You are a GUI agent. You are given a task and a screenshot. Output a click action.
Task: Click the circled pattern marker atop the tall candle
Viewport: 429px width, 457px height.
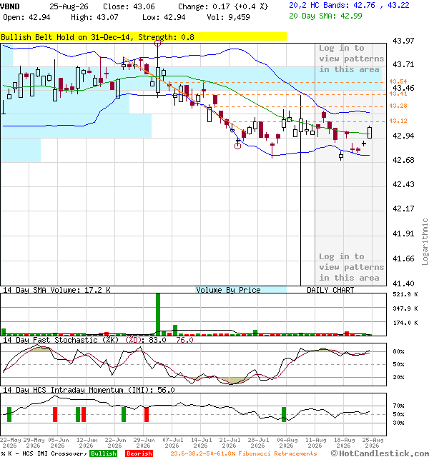157,44
